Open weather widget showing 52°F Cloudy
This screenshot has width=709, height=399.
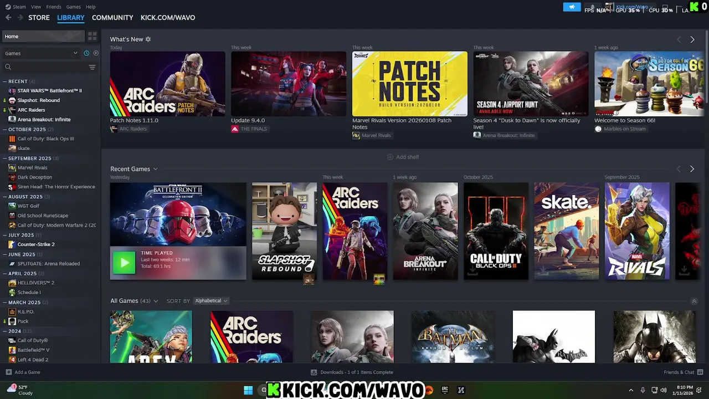pos(19,390)
